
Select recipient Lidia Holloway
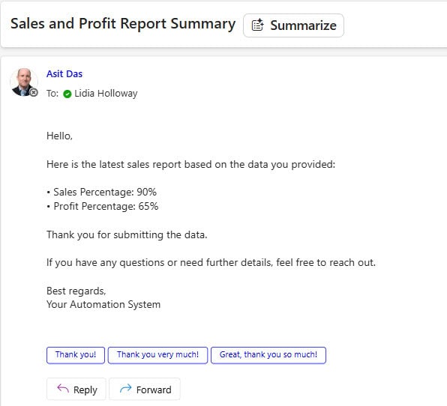point(106,94)
